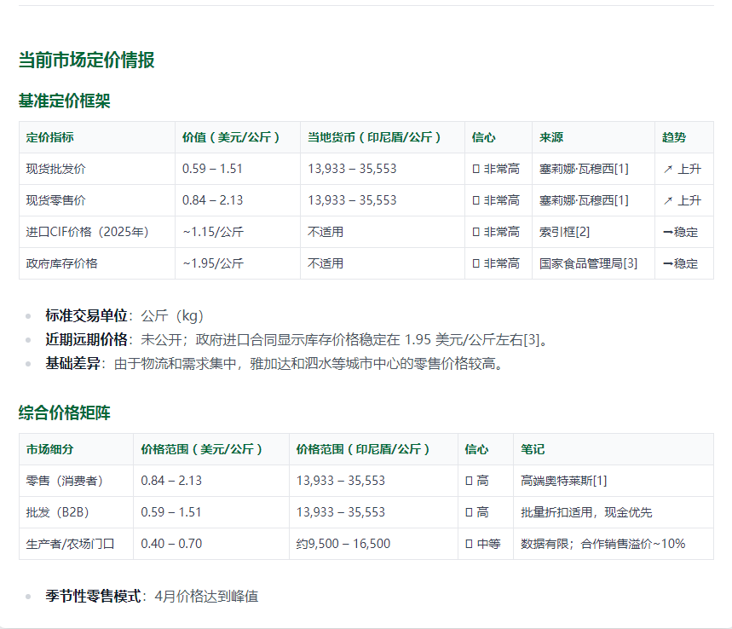Open 塞莉娜·瓦穆西[1] source in 现货零售价 row
The width and height of the screenshot is (732, 629).
point(584,200)
